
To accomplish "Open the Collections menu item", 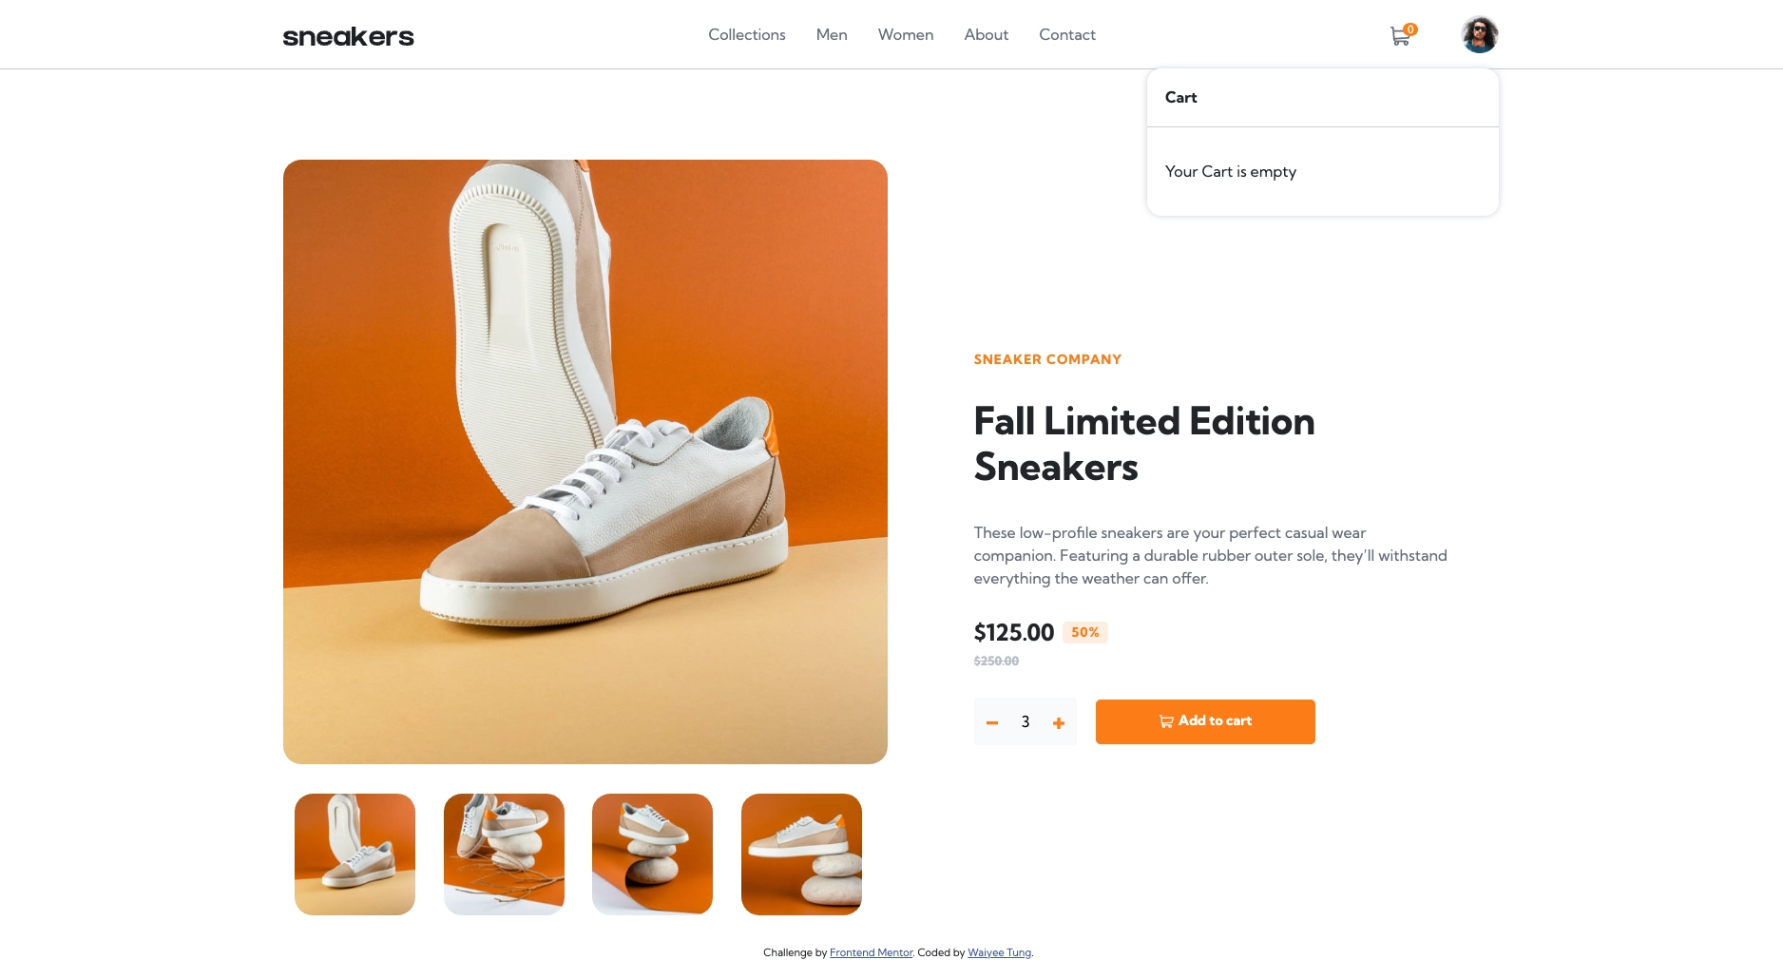I will 746,35.
